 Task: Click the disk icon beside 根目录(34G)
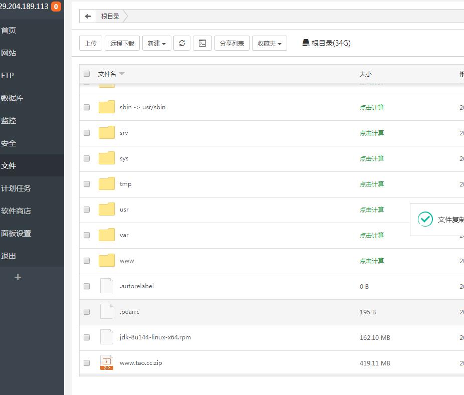click(x=306, y=43)
